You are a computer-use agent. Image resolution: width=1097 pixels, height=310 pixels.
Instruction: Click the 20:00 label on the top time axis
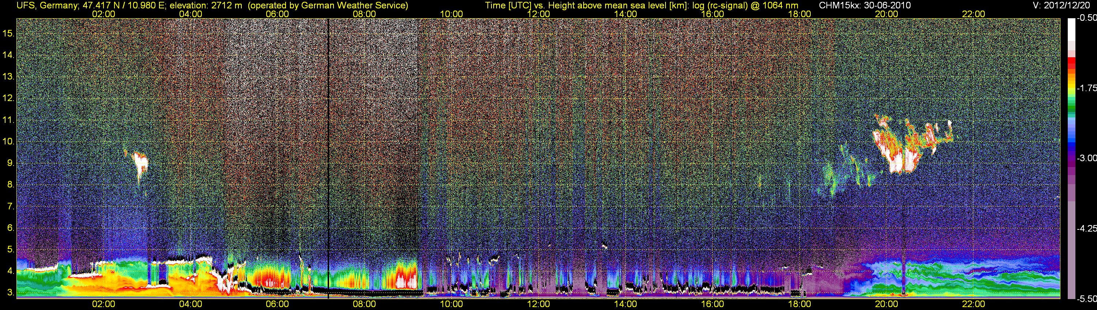coord(887,14)
